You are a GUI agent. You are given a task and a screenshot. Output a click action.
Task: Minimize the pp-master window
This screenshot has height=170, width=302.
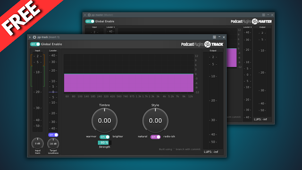(x=268, y=15)
